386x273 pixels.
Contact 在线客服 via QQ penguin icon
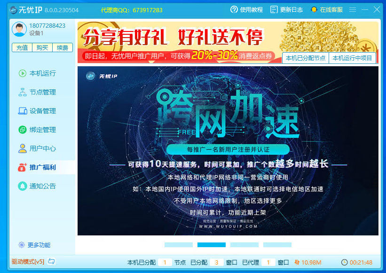click(314, 9)
